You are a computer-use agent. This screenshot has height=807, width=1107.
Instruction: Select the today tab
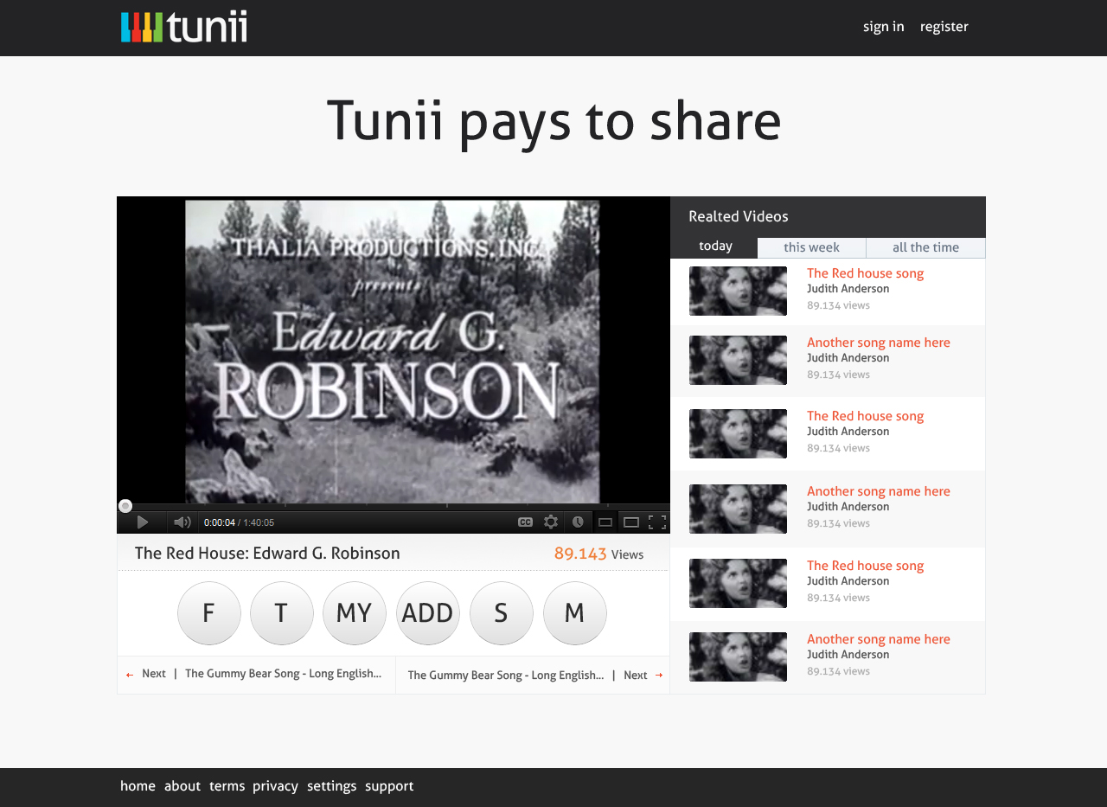tap(715, 247)
